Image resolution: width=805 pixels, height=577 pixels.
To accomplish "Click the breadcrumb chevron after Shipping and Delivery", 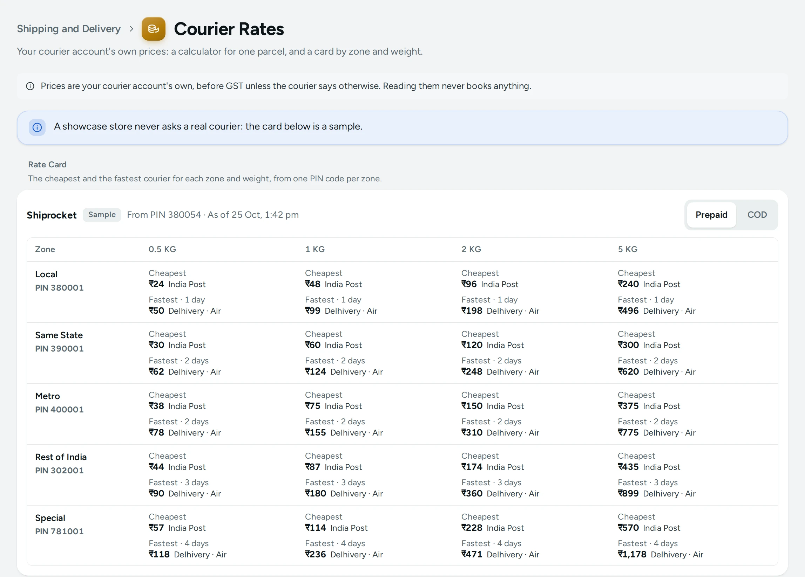I will (131, 29).
